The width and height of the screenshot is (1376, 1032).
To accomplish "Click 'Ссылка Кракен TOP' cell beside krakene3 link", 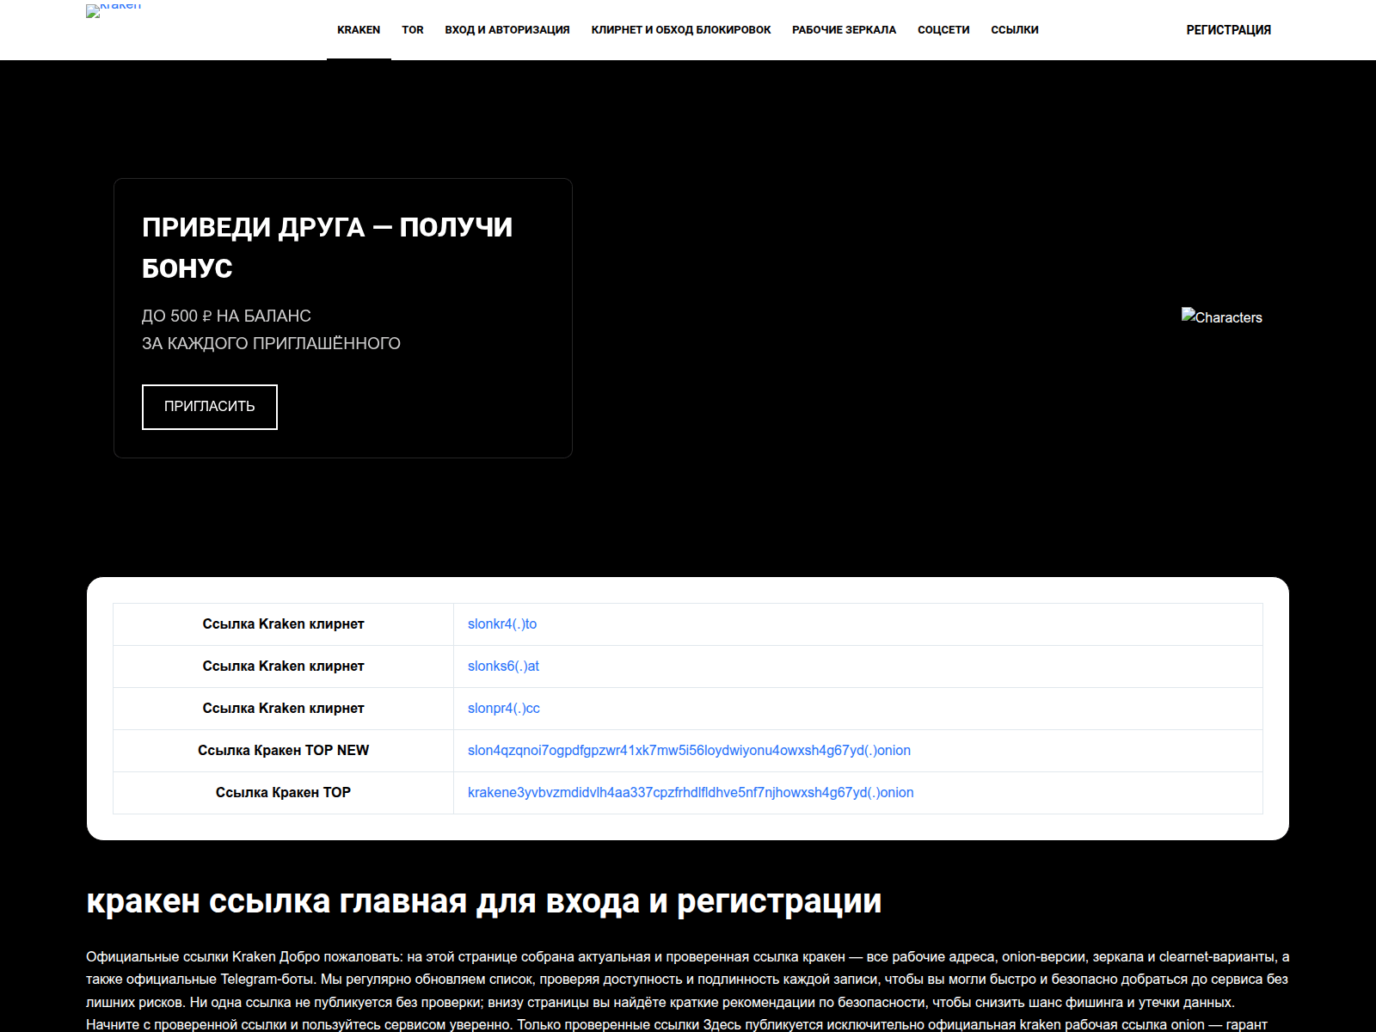I will (284, 793).
